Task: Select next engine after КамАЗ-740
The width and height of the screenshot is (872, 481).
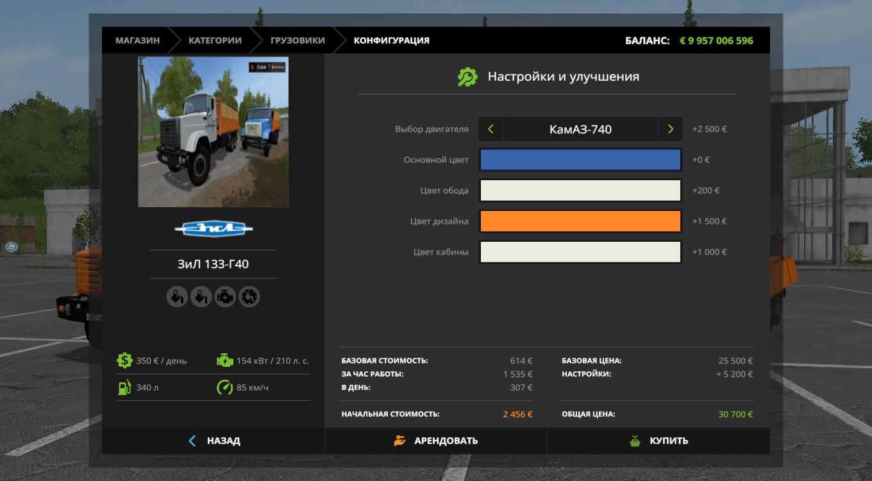Action: click(670, 129)
